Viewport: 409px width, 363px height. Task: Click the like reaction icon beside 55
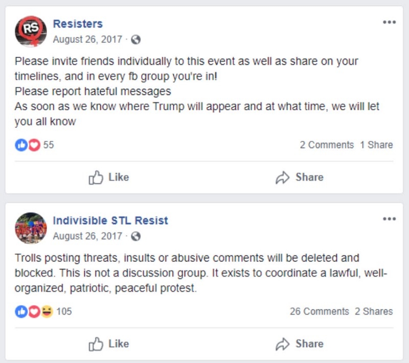coord(21,145)
